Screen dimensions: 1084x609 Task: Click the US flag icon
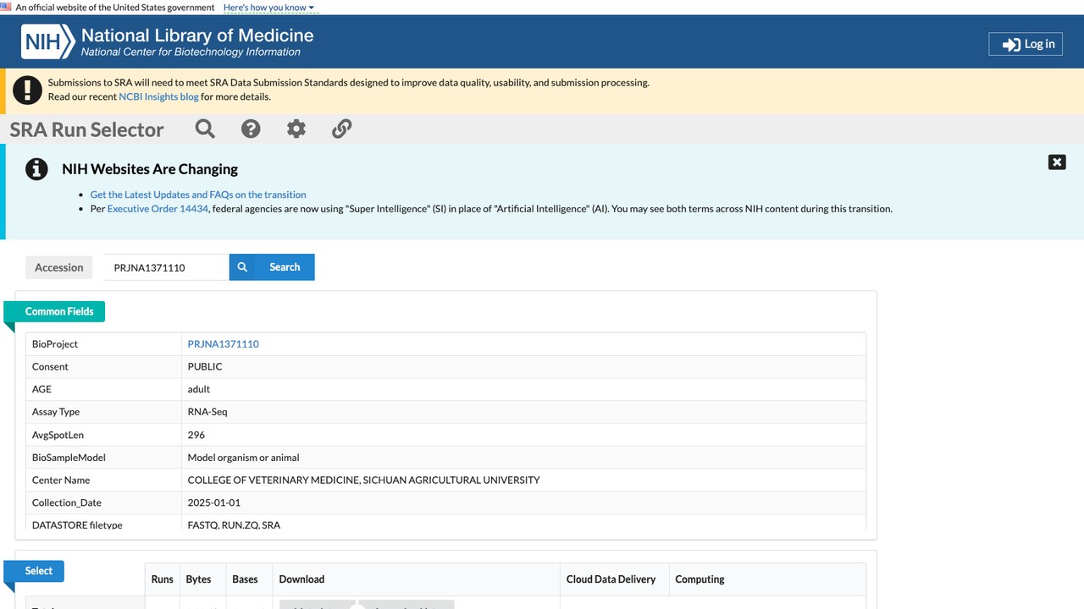click(6, 7)
